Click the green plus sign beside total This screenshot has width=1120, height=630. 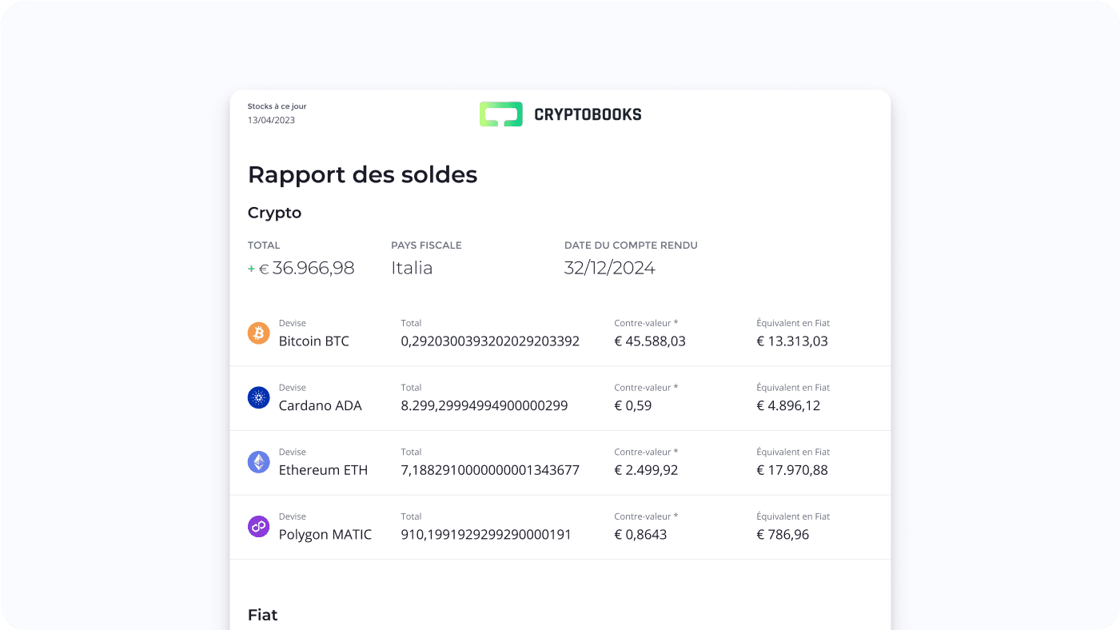point(251,269)
